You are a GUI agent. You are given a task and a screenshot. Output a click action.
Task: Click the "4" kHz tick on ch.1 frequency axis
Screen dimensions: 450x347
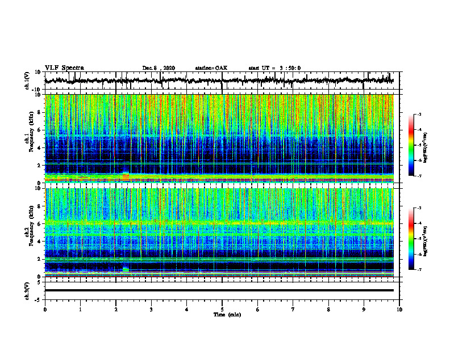coord(39,148)
